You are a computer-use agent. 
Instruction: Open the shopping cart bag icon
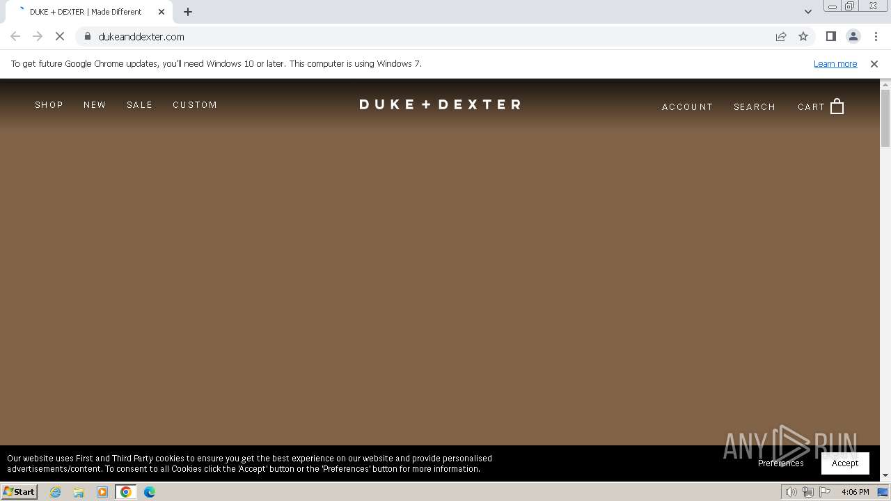click(x=837, y=106)
